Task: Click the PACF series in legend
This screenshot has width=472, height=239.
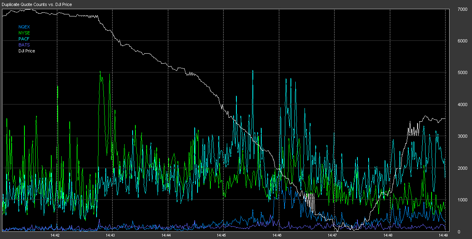Action: click(x=24, y=39)
